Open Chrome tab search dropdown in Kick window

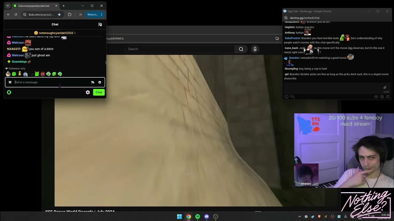pos(8,6)
